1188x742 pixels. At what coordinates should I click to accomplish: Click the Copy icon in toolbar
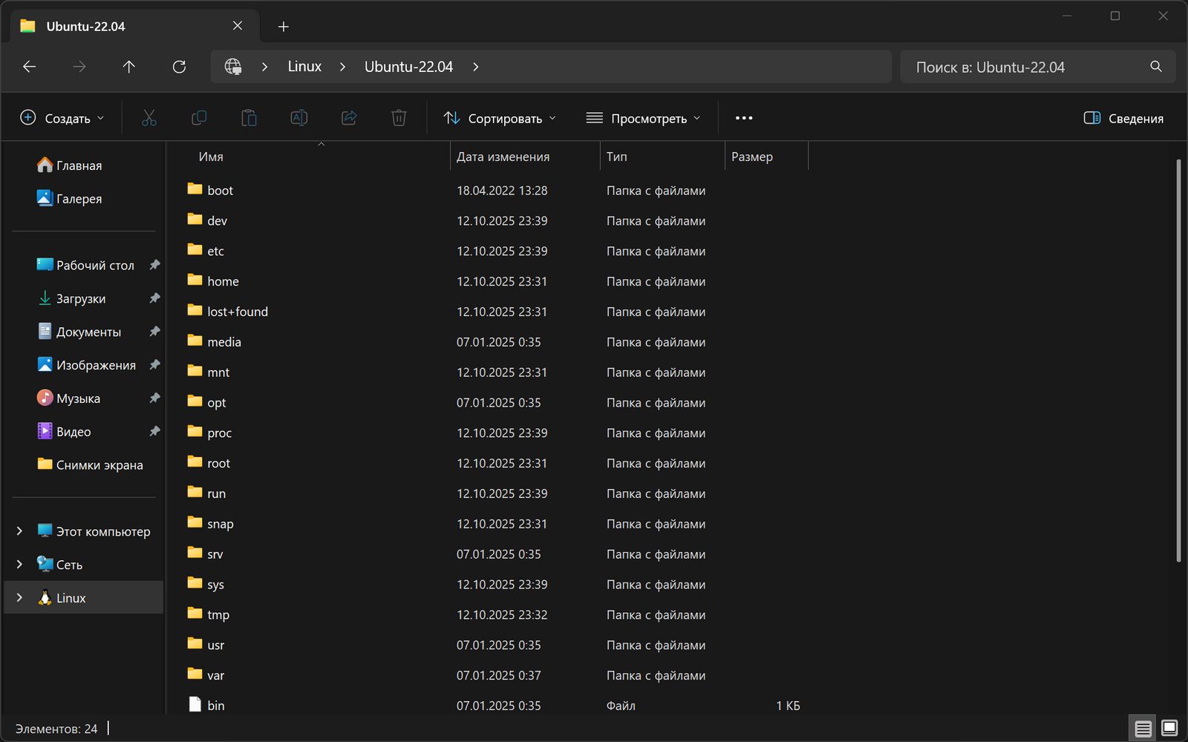(x=199, y=118)
